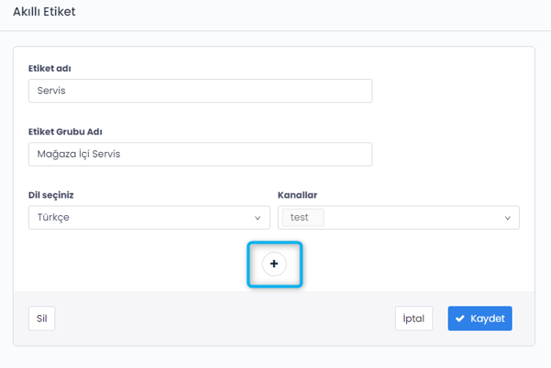Viewport: 551px width, 368px height.
Task: Expand the Kanallar dropdown chevron arrow
Action: [507, 218]
